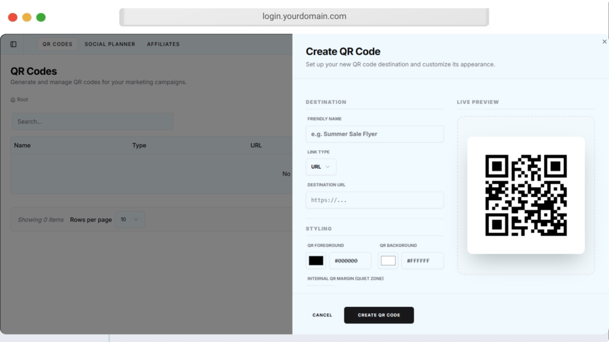This screenshot has width=609, height=342.
Task: Pick the black QR foreground color swatch
Action: pos(316,261)
